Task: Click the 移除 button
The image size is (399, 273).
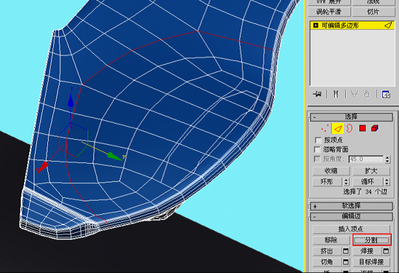Action: click(331, 240)
